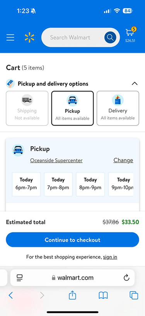The width and height of the screenshot is (145, 316).
Task: Tap the blue search magnifier button
Action: click(110, 37)
